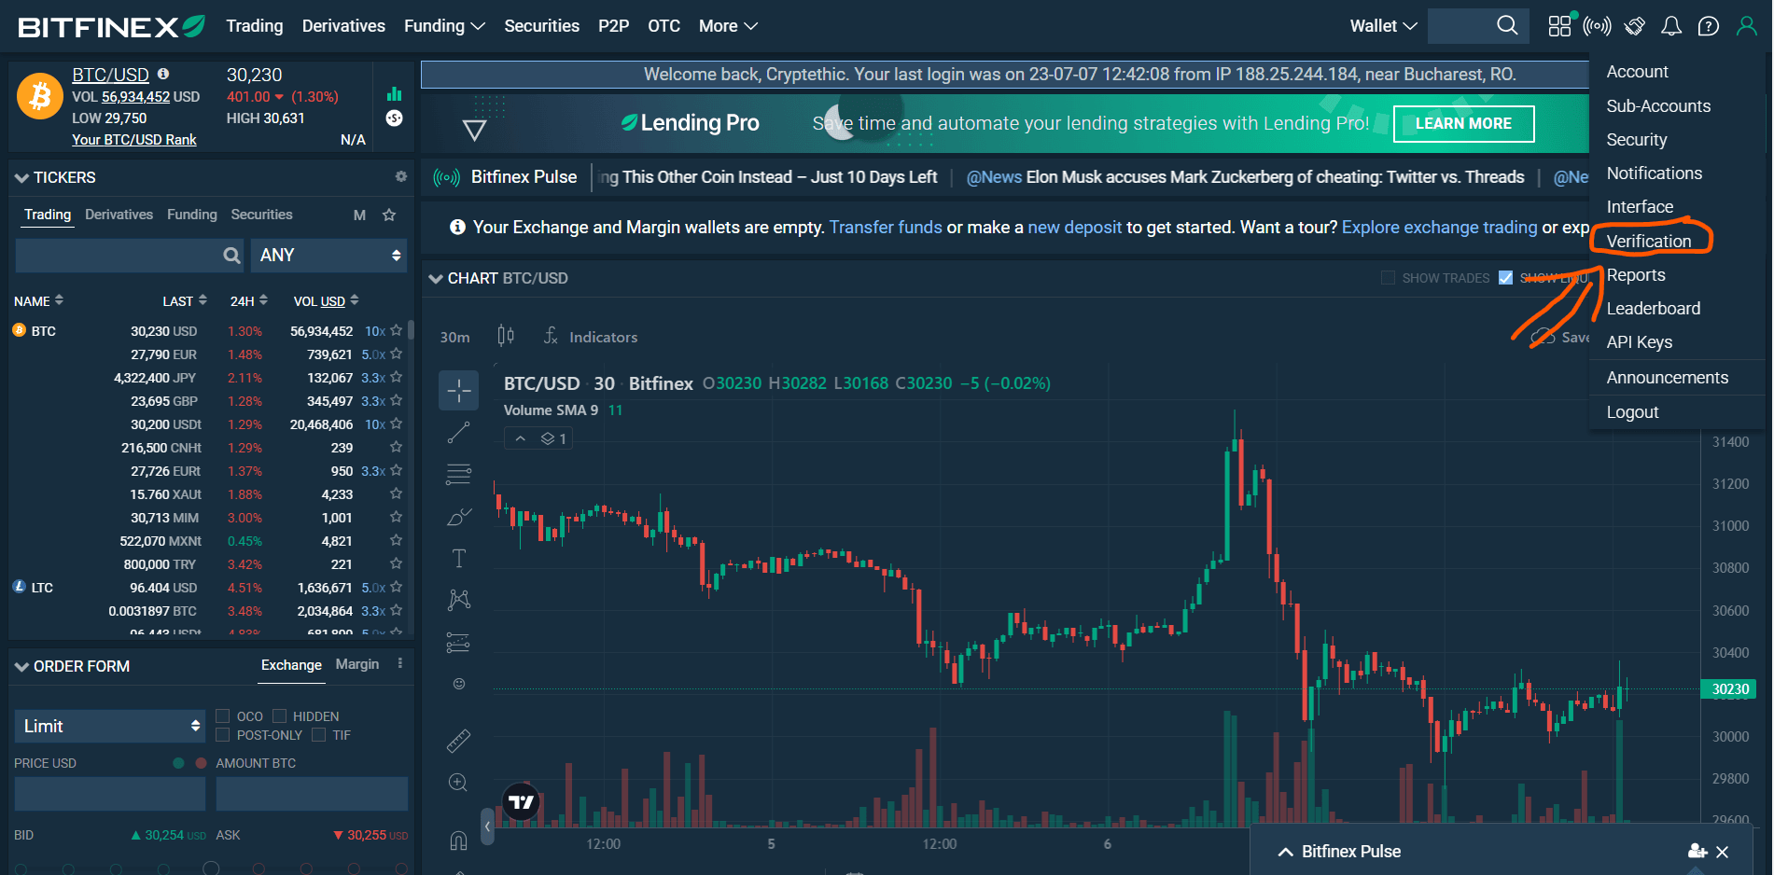
Task: Enable the TIF checkbox
Action: [319, 735]
